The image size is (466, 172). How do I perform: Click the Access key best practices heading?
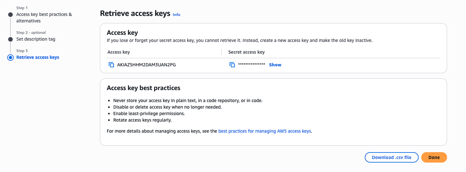[x=144, y=88]
